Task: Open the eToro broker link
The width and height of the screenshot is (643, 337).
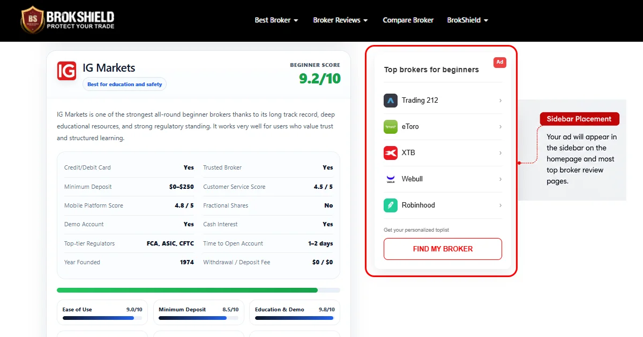Action: (x=443, y=127)
